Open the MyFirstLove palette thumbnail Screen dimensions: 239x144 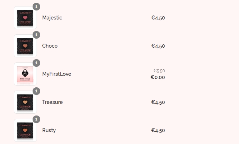click(x=25, y=74)
